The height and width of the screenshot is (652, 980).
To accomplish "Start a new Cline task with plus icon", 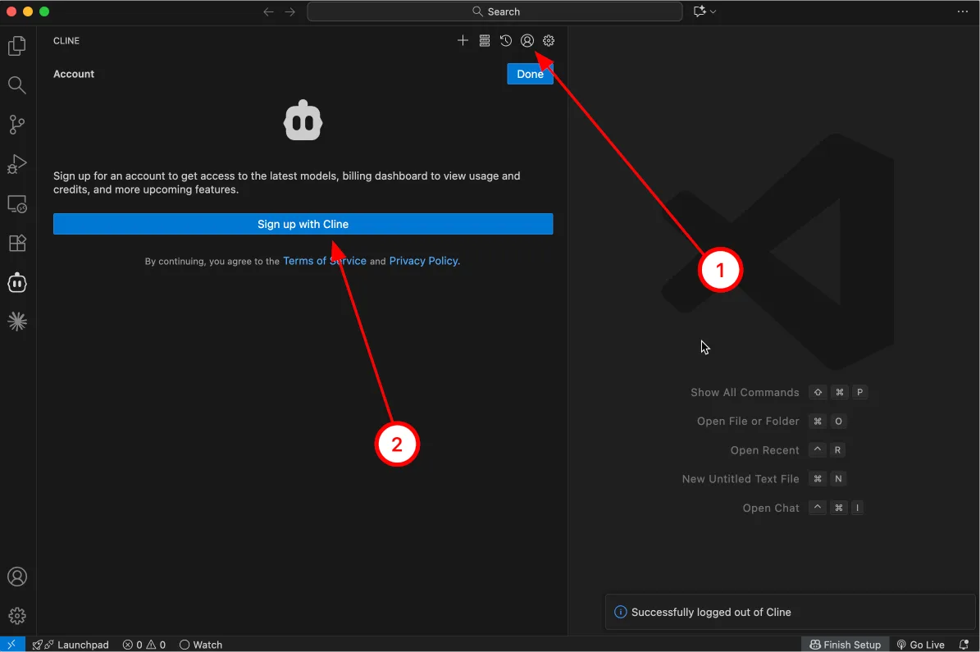I will click(463, 41).
